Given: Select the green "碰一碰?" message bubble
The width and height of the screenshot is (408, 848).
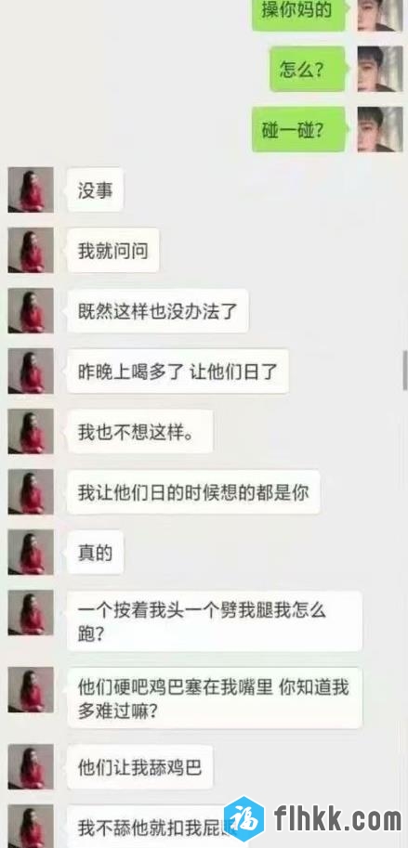Looking at the screenshot, I should [298, 129].
